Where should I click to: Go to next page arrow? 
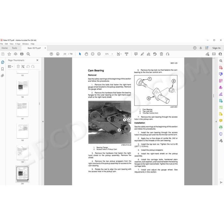point(58,54)
